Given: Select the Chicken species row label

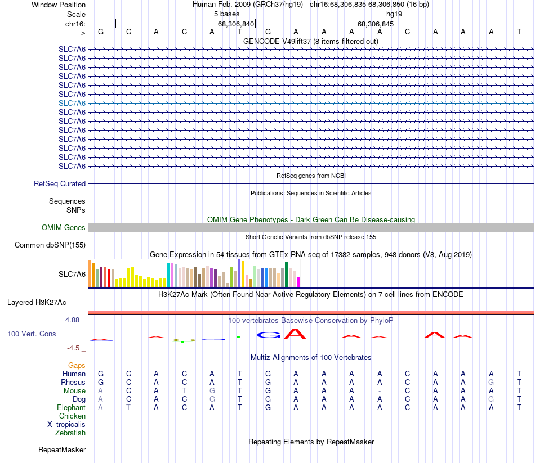Looking at the screenshot, I should [72, 416].
